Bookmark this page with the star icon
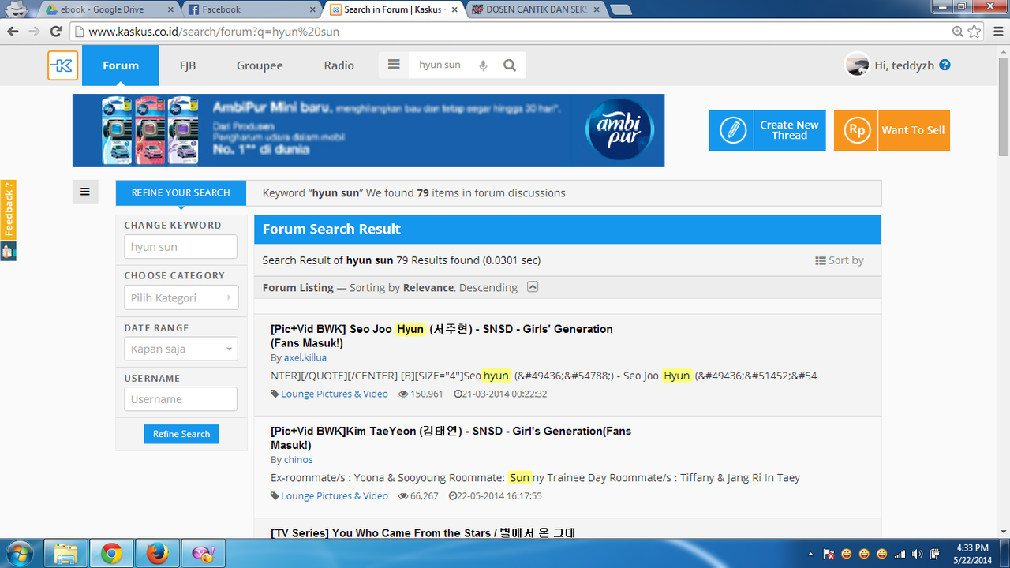 tap(974, 32)
